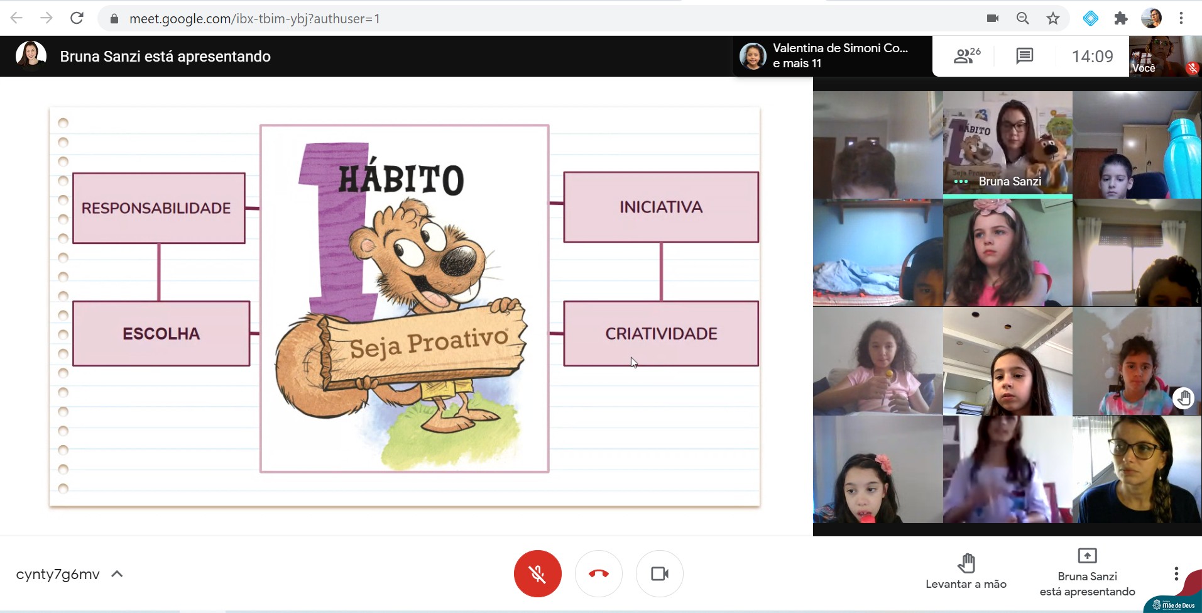
Task: Select Bruna Sanzi's video tile
Action: 1007,144
